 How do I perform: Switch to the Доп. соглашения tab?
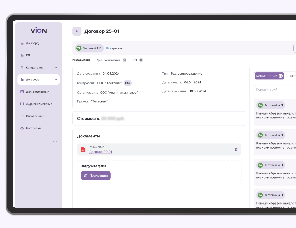point(108,60)
